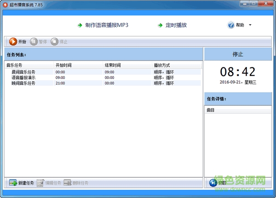Expand the 帮助 dropdown arrow
The image size is (276, 198).
tap(250, 25)
